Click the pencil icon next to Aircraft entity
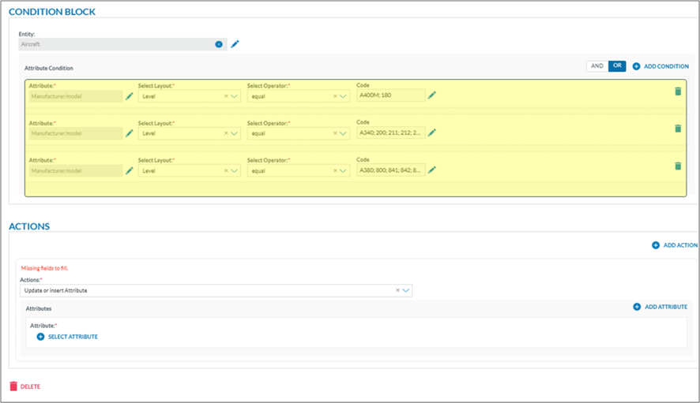The width and height of the screenshot is (700, 403). (235, 44)
